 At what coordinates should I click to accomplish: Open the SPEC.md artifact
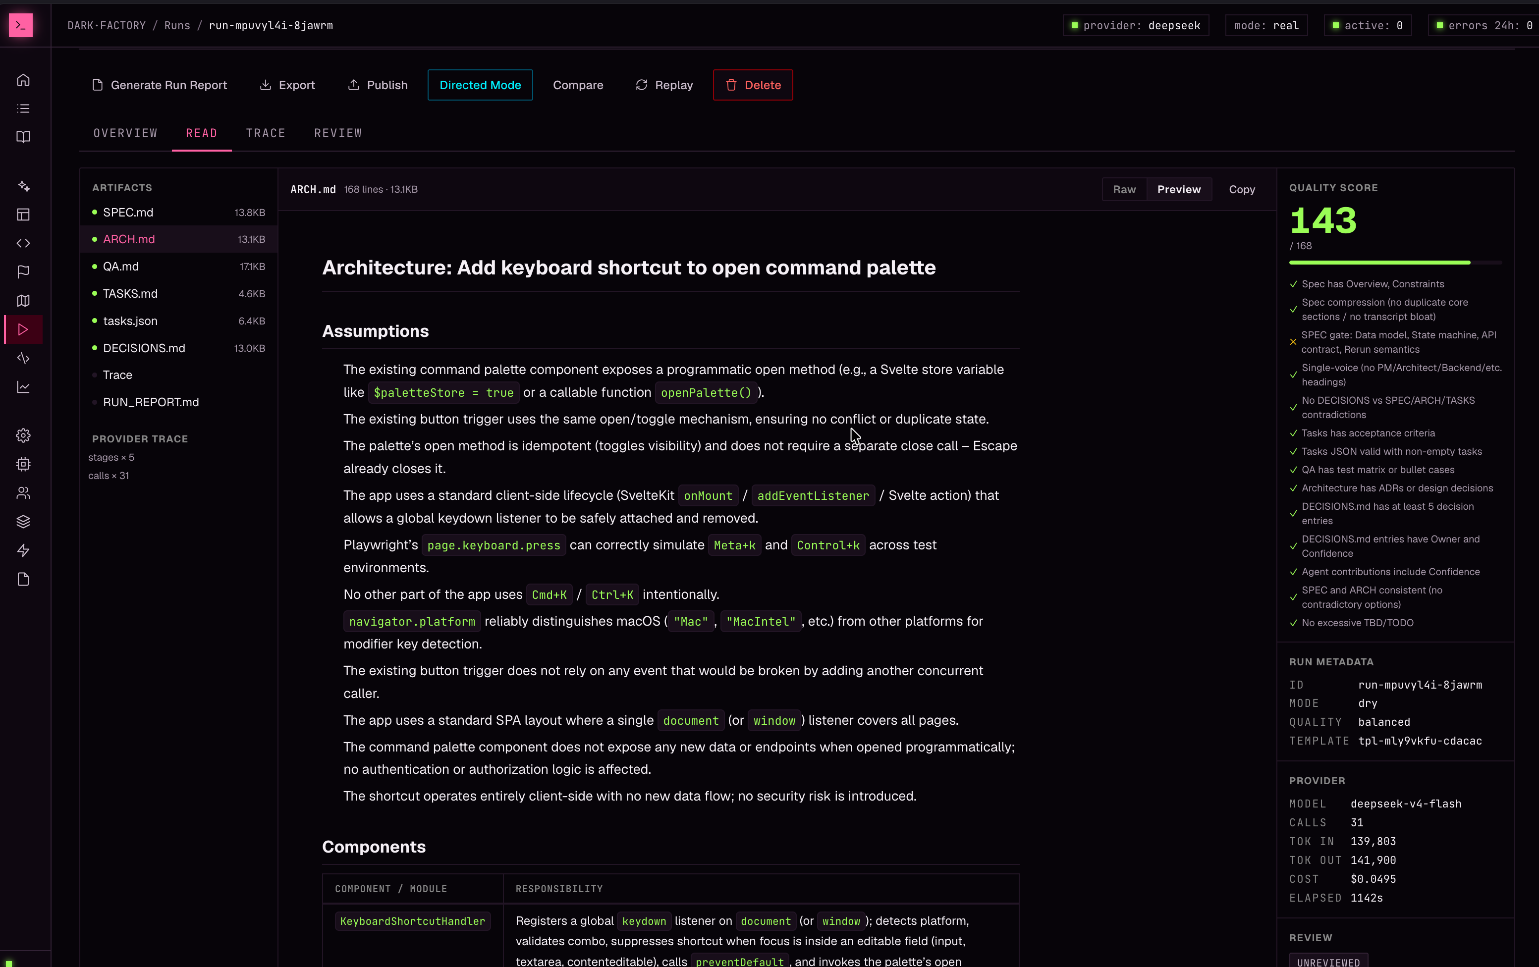178,212
